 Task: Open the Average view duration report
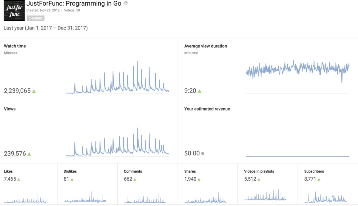(206, 46)
